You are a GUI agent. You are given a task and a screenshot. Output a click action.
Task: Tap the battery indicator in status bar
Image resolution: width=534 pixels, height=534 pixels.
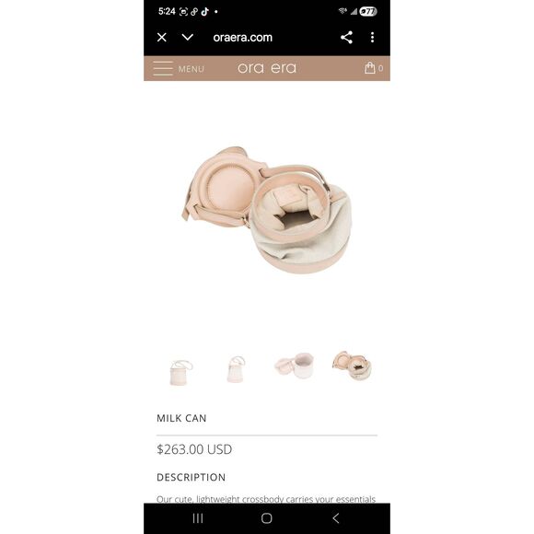point(368,12)
